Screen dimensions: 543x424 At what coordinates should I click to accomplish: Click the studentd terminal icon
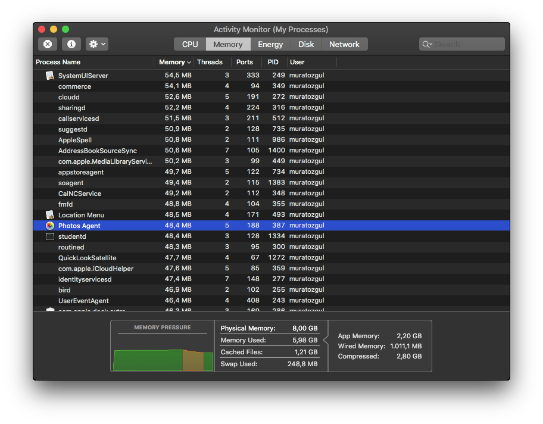[x=50, y=236]
